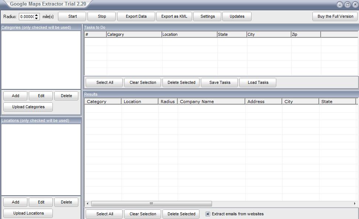Click the Start extraction button
Viewport: 359px width, 219px height.
(72, 16)
